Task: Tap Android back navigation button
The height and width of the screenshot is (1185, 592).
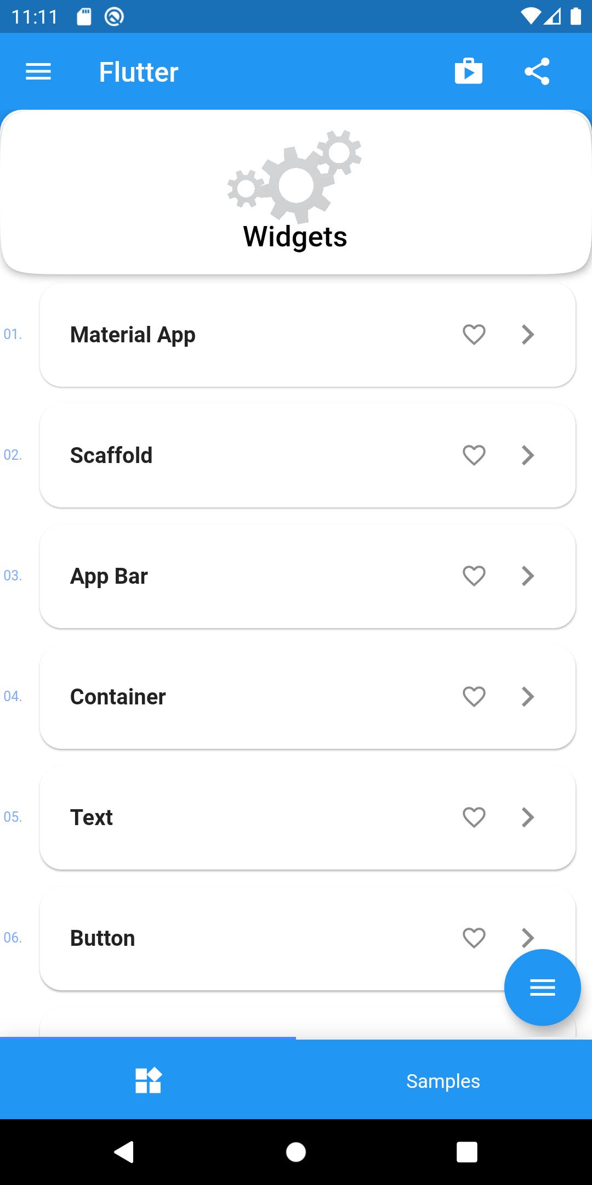Action: (x=124, y=1152)
